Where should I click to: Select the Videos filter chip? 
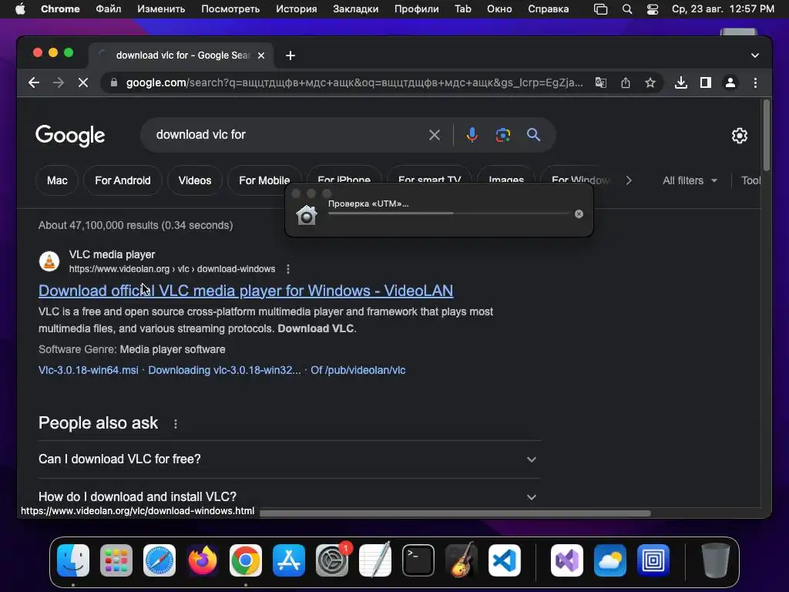click(195, 180)
